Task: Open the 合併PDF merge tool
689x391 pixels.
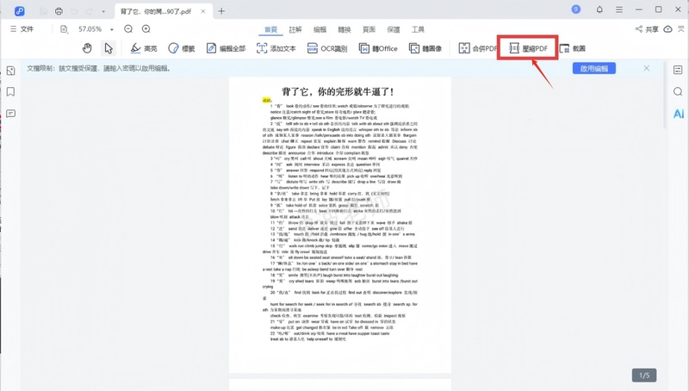Action: (x=478, y=48)
